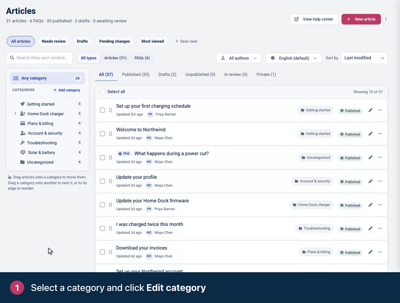Screen dimensions: 400x303
Task: Click pencil edit icon for Welcome to Northwind
Action: pos(370,134)
